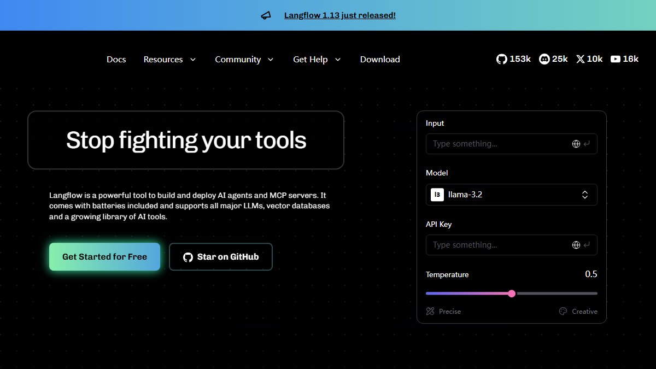Viewport: 656px width, 369px height.
Task: Click the Langflow description paragraph
Action: 190,206
